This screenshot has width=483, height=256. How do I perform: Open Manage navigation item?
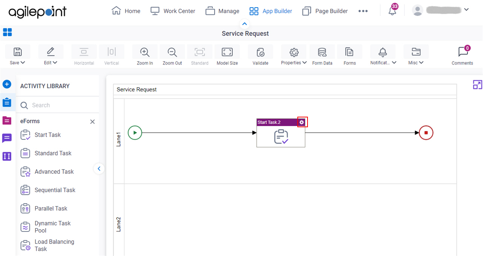222,11
